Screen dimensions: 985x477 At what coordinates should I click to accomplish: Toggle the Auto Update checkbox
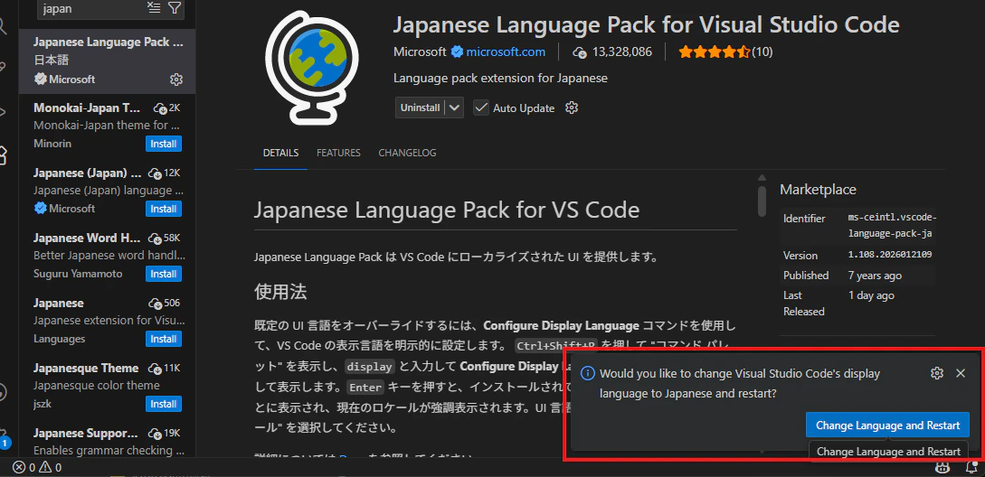[481, 108]
